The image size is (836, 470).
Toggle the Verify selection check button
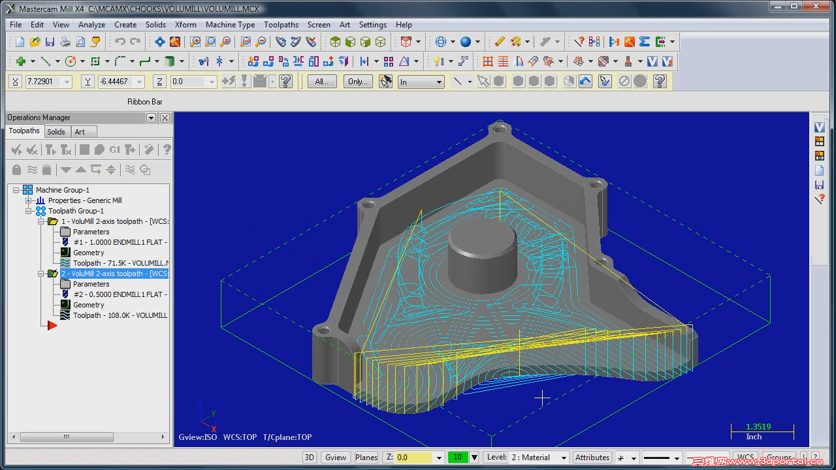click(605, 82)
